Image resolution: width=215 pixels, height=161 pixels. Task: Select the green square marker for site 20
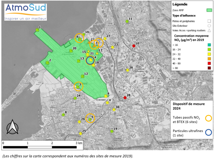click(x=71, y=51)
